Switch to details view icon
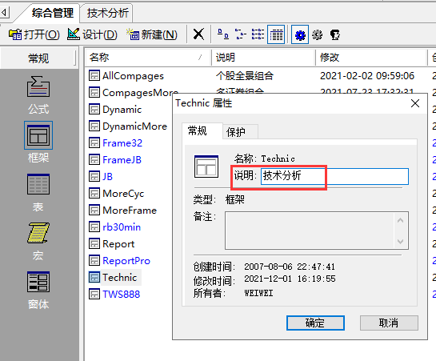Viewport: 436px width, 361px height. pyautogui.click(x=276, y=34)
